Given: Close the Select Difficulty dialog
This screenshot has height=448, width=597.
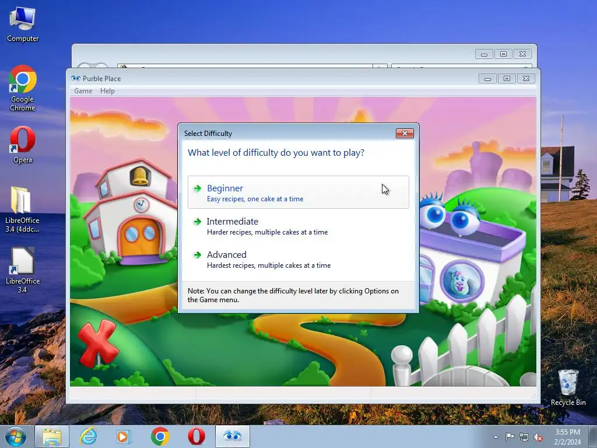Looking at the screenshot, I should [x=405, y=133].
